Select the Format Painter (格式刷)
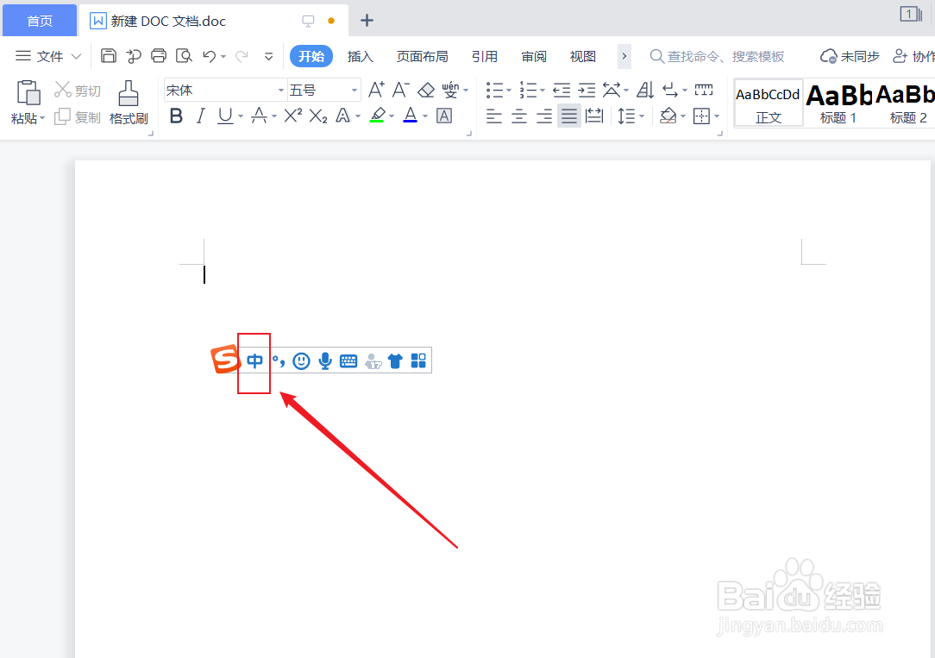 pos(129,103)
